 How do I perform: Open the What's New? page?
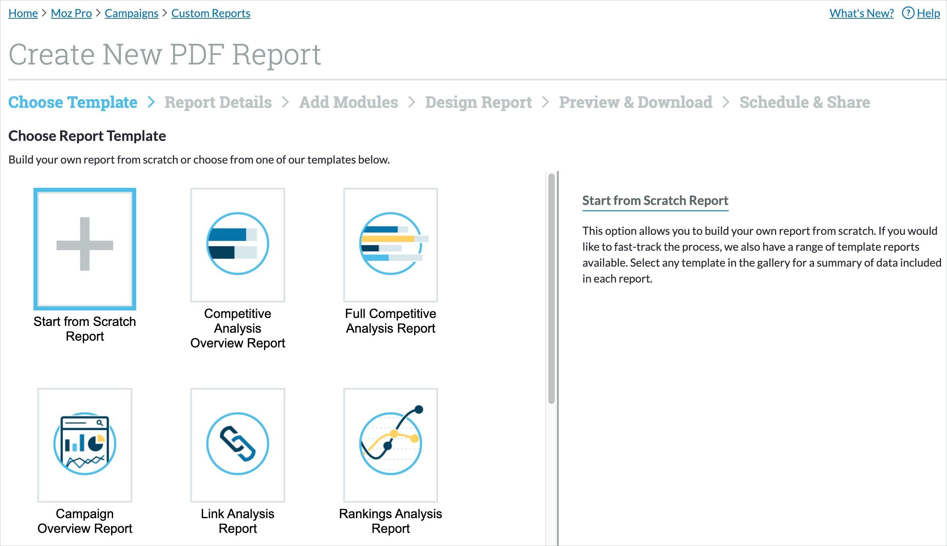coord(861,13)
